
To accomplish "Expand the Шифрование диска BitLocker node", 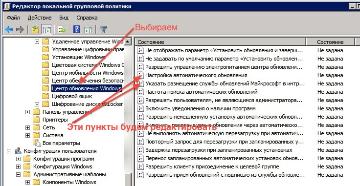I will [x=37, y=104].
